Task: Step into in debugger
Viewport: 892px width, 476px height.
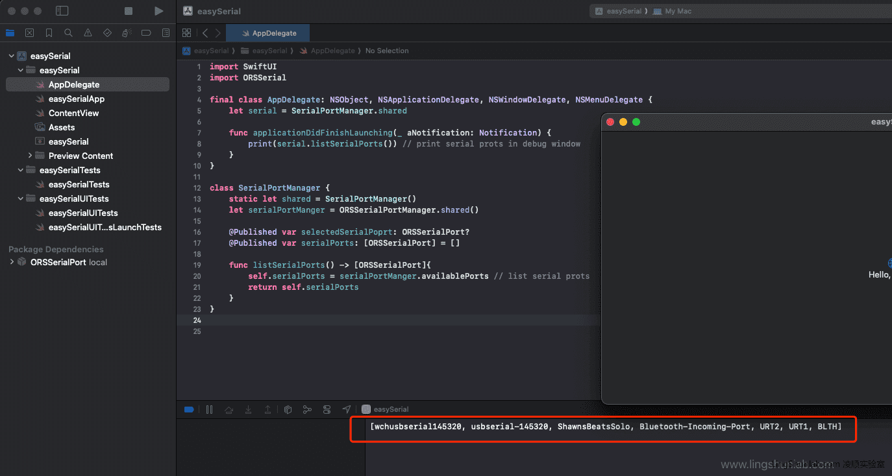Action: tap(248, 409)
